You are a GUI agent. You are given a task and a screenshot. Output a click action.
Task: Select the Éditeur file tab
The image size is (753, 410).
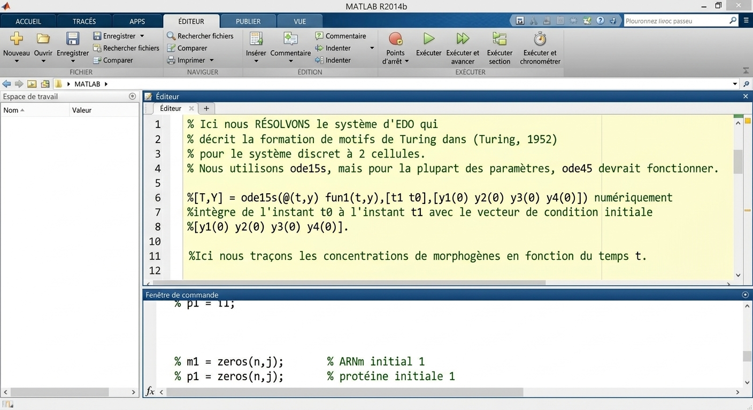click(x=171, y=108)
